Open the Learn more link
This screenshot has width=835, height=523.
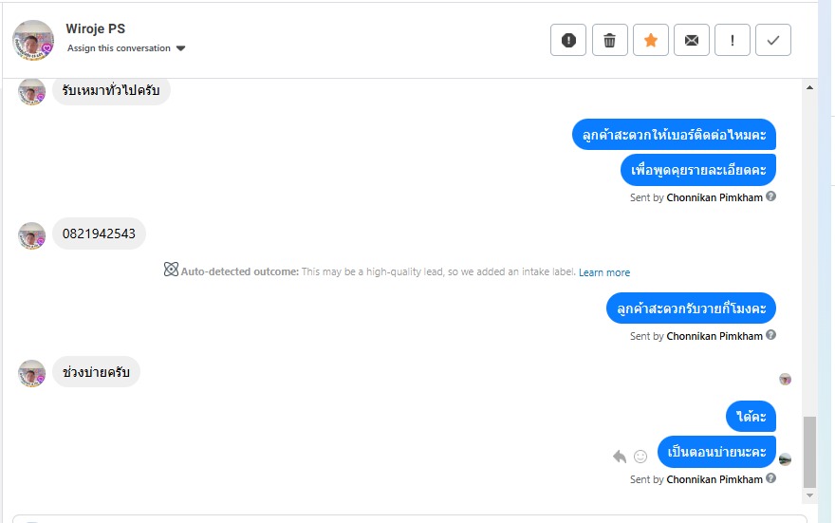click(x=604, y=272)
